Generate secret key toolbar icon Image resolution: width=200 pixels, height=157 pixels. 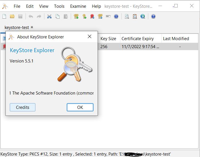pos(84,17)
